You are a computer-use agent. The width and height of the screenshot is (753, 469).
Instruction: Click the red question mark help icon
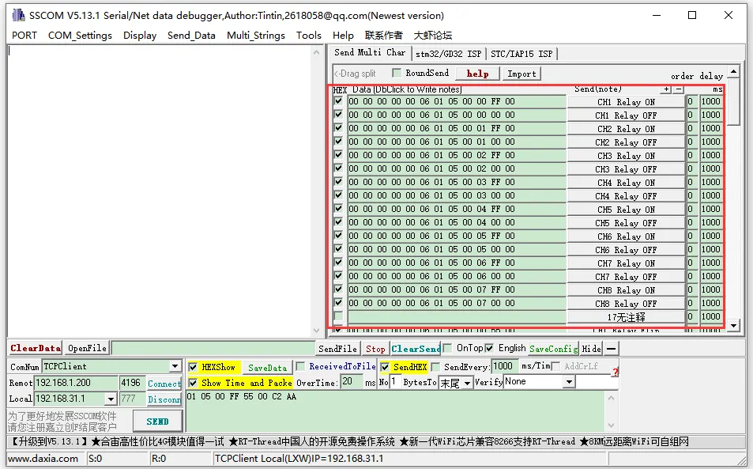[615, 370]
